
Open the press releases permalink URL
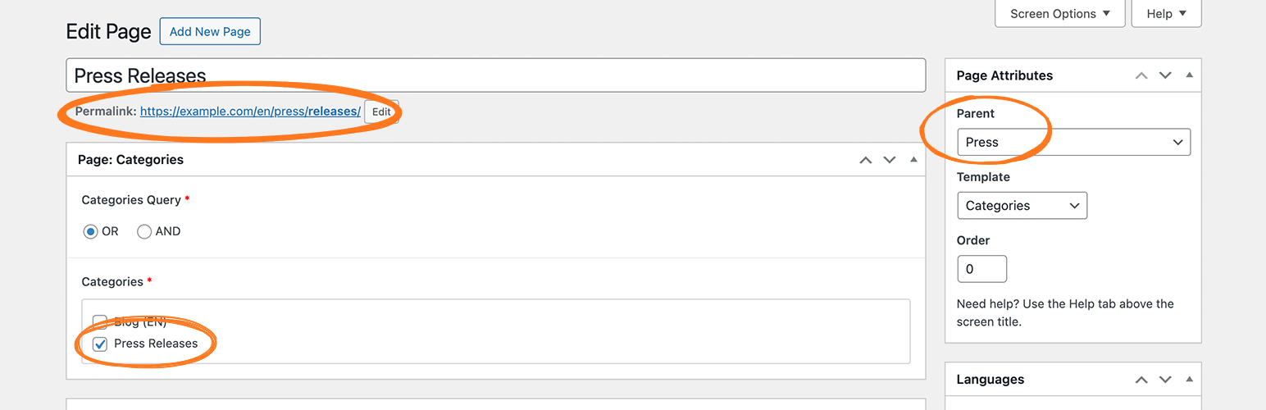[x=250, y=112]
